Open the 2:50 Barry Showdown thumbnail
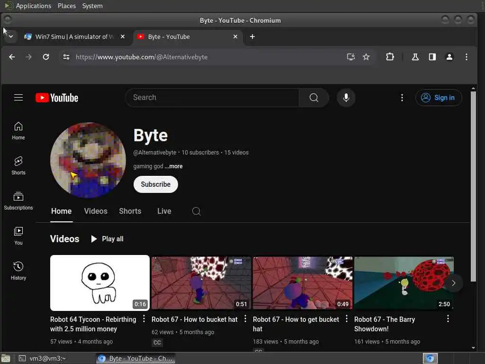485x364 pixels. pyautogui.click(x=404, y=283)
